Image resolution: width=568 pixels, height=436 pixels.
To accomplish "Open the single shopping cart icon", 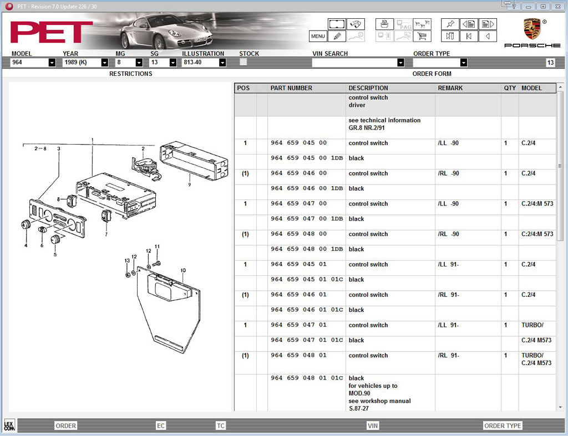I will pos(422,36).
